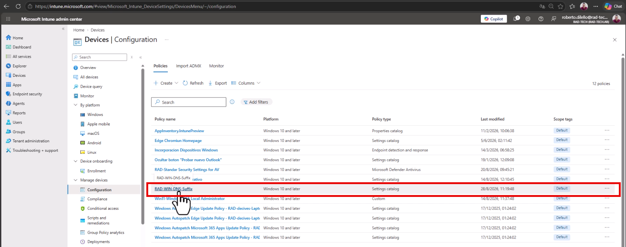Select Android platform

[91, 143]
